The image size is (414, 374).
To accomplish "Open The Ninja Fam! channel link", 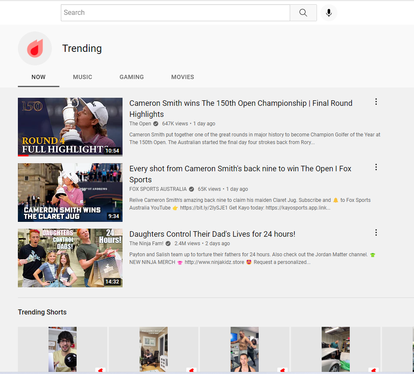I will point(147,244).
